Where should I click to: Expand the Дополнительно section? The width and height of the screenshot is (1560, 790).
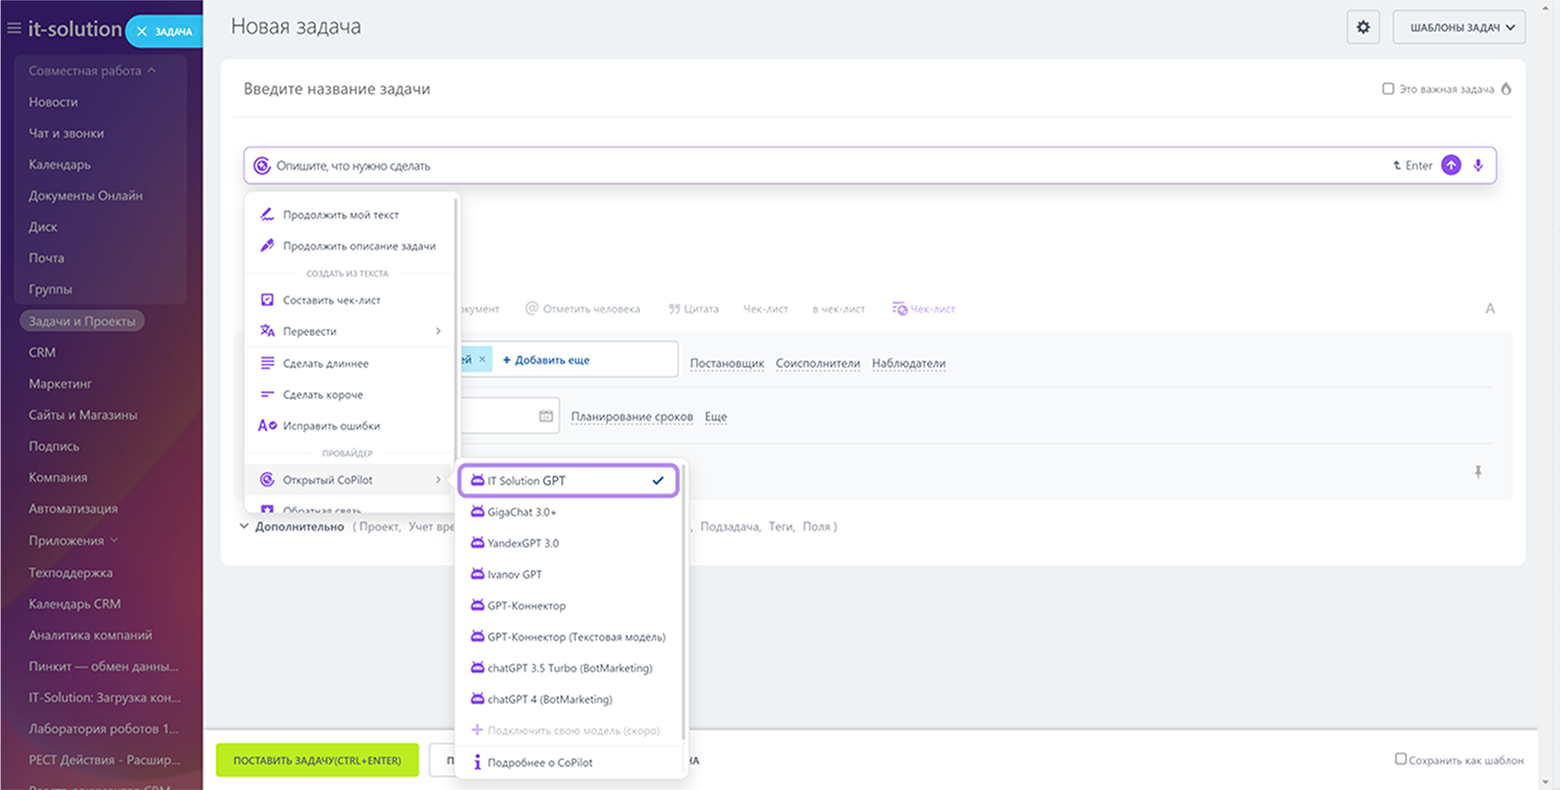pos(299,526)
